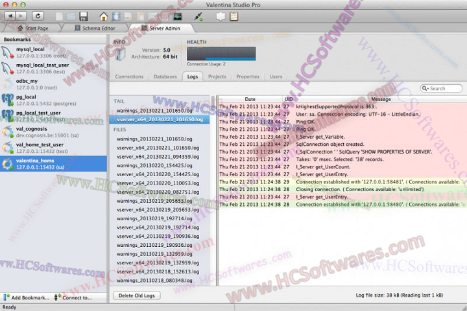Click the 'SqlConnection object created' log row
The width and height of the screenshot is (467, 311).
(342, 144)
